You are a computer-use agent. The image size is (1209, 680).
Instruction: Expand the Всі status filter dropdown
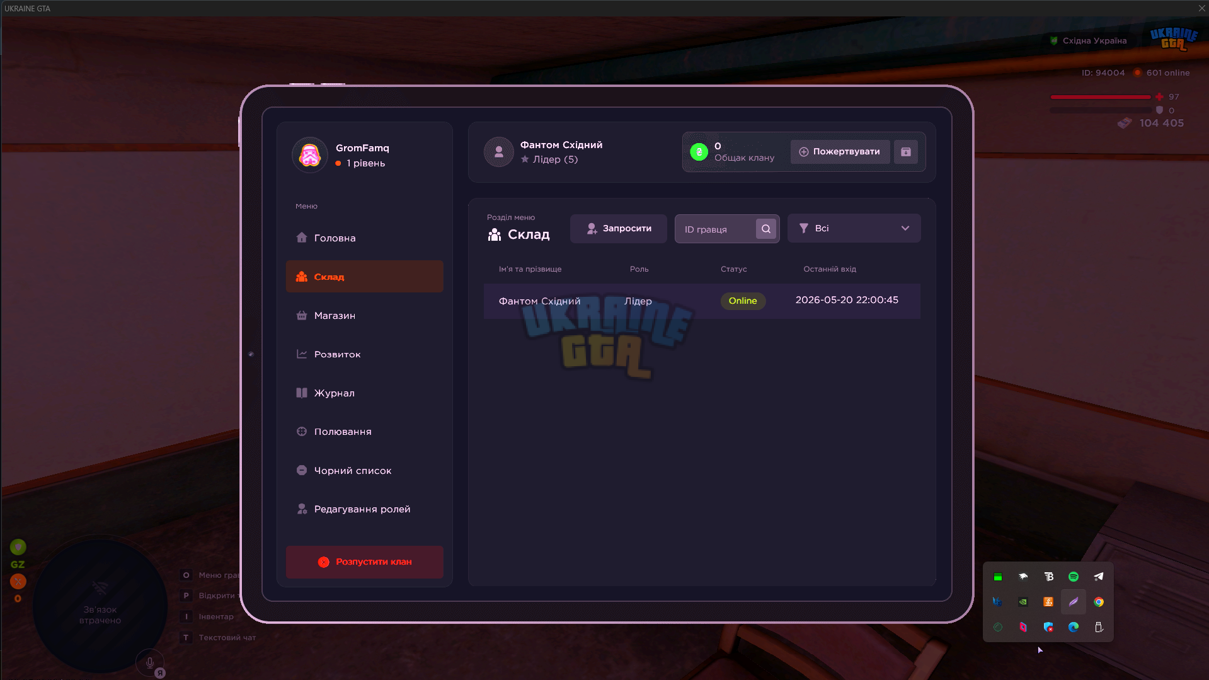pyautogui.click(x=854, y=229)
